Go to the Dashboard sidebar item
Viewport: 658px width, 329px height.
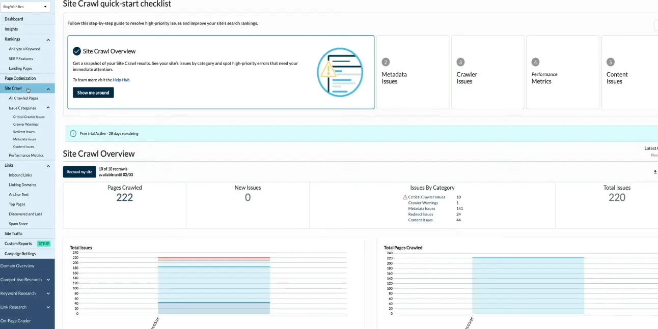tap(14, 19)
